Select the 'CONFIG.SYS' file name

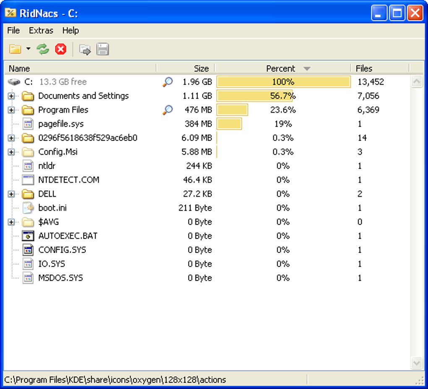pos(62,250)
